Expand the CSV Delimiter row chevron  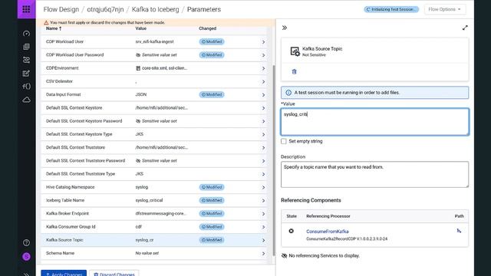263,82
